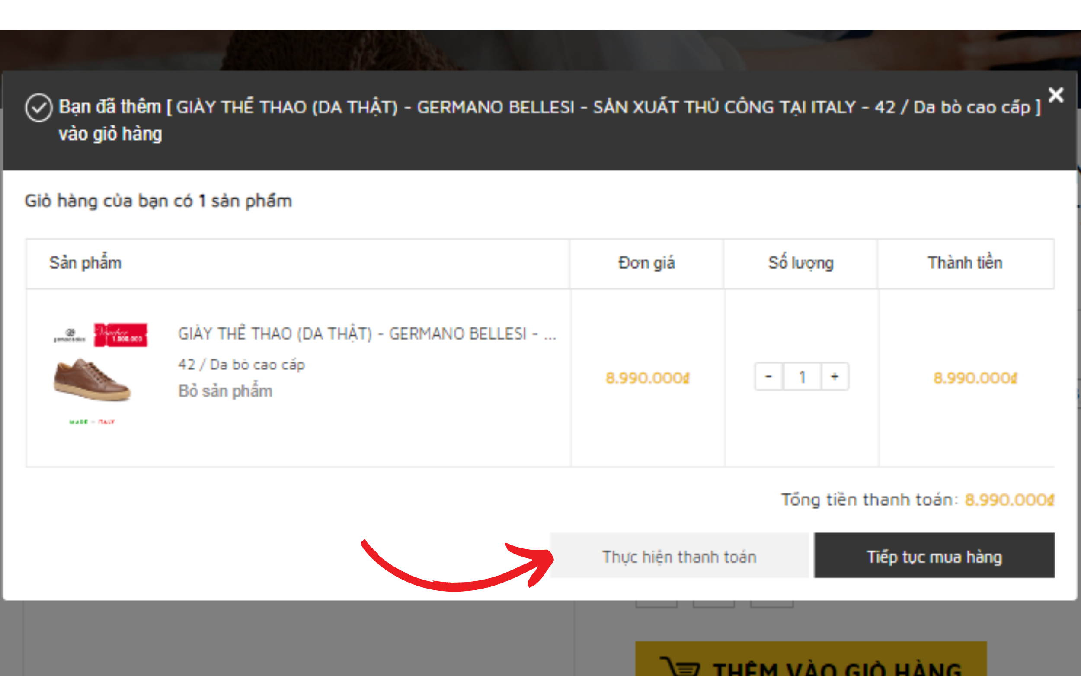Click the success checkmark circle icon
The height and width of the screenshot is (676, 1081).
tap(38, 108)
